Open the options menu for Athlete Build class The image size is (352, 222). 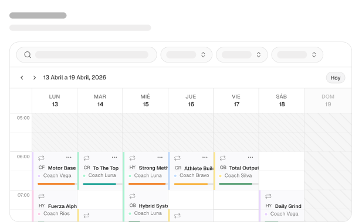pos(205,157)
